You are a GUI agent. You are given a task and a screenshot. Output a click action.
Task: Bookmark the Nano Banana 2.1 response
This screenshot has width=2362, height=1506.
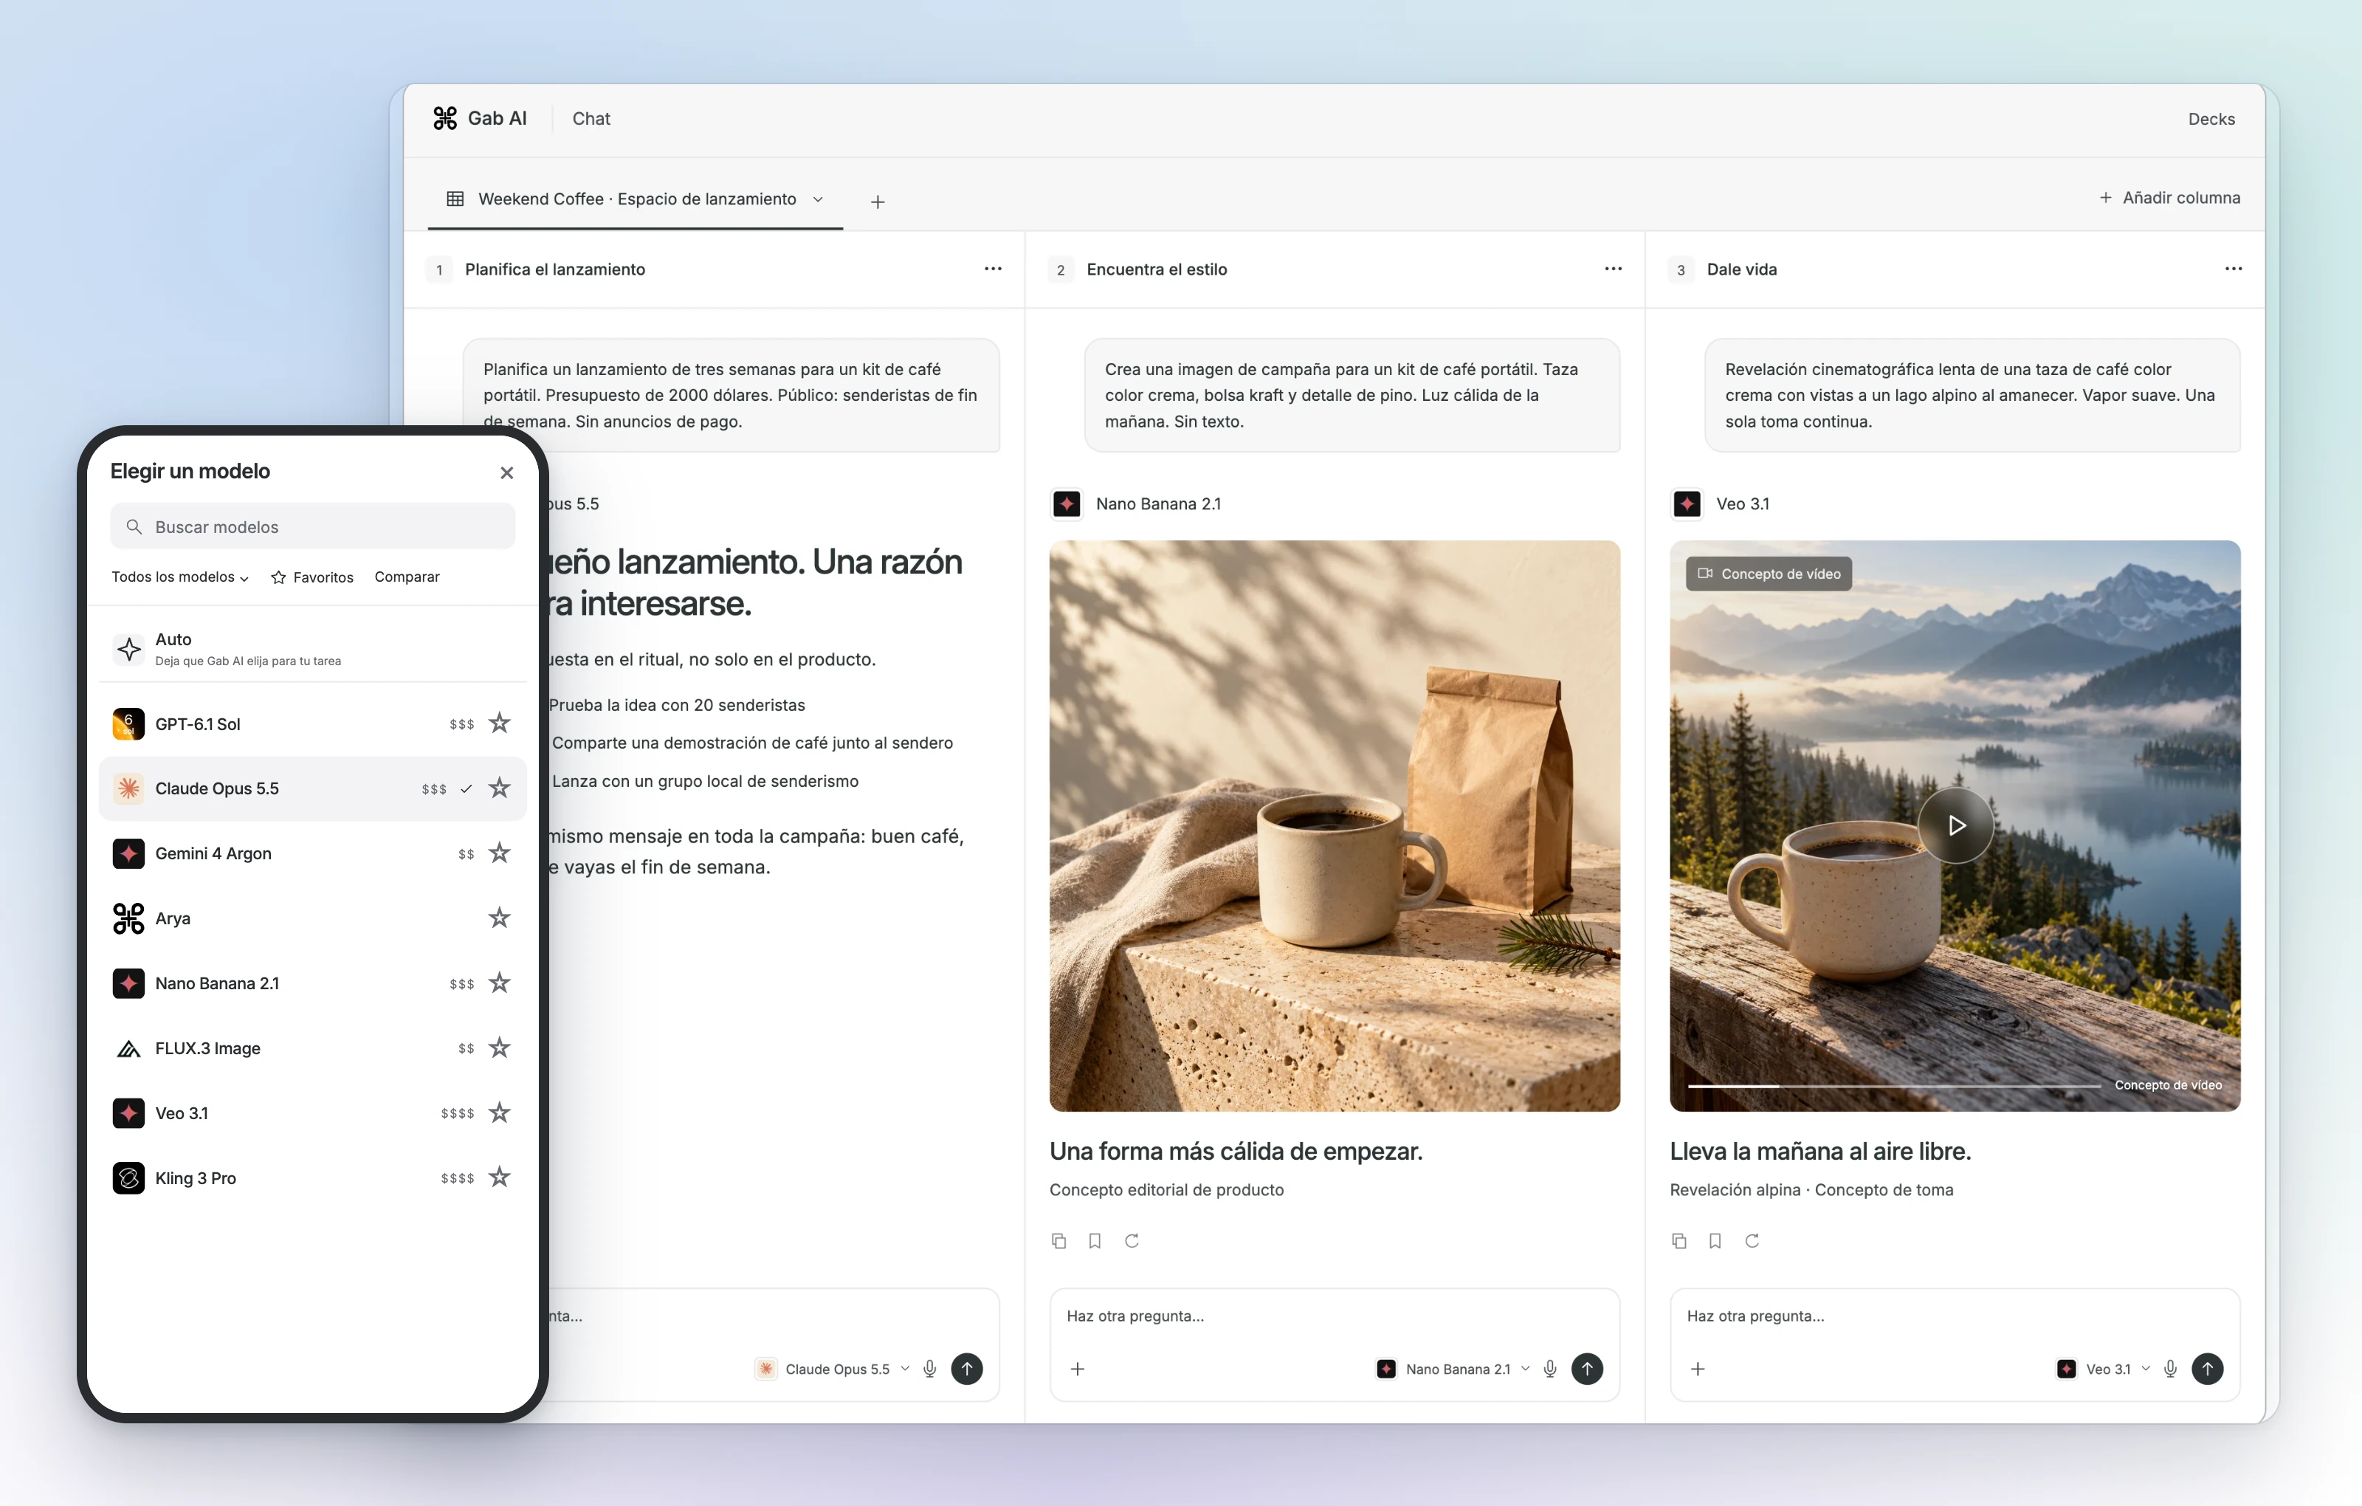pyautogui.click(x=1095, y=1241)
